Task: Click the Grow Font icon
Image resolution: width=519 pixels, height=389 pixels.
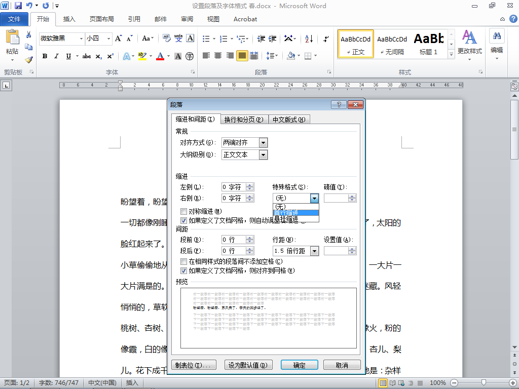Action: (x=118, y=38)
